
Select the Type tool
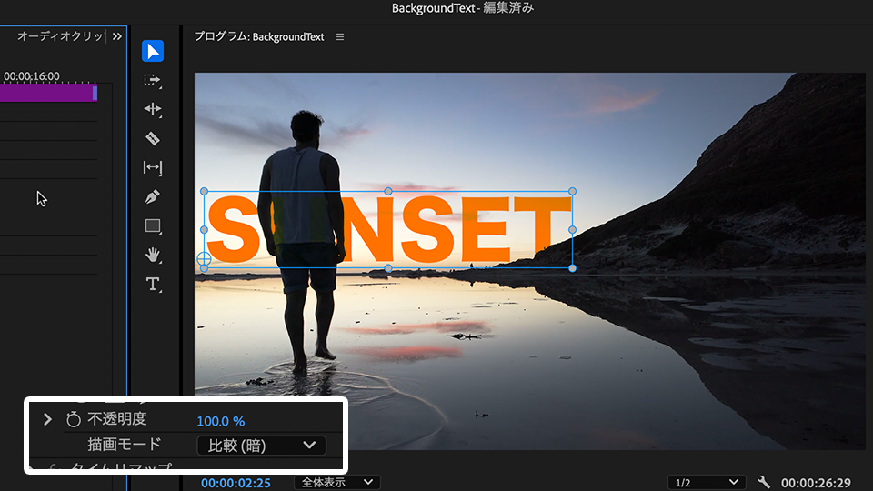[153, 285]
